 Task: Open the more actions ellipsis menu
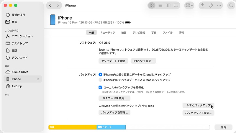[x=219, y=6]
